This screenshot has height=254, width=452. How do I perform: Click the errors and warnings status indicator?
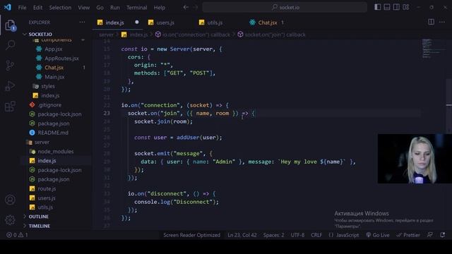tap(17, 235)
